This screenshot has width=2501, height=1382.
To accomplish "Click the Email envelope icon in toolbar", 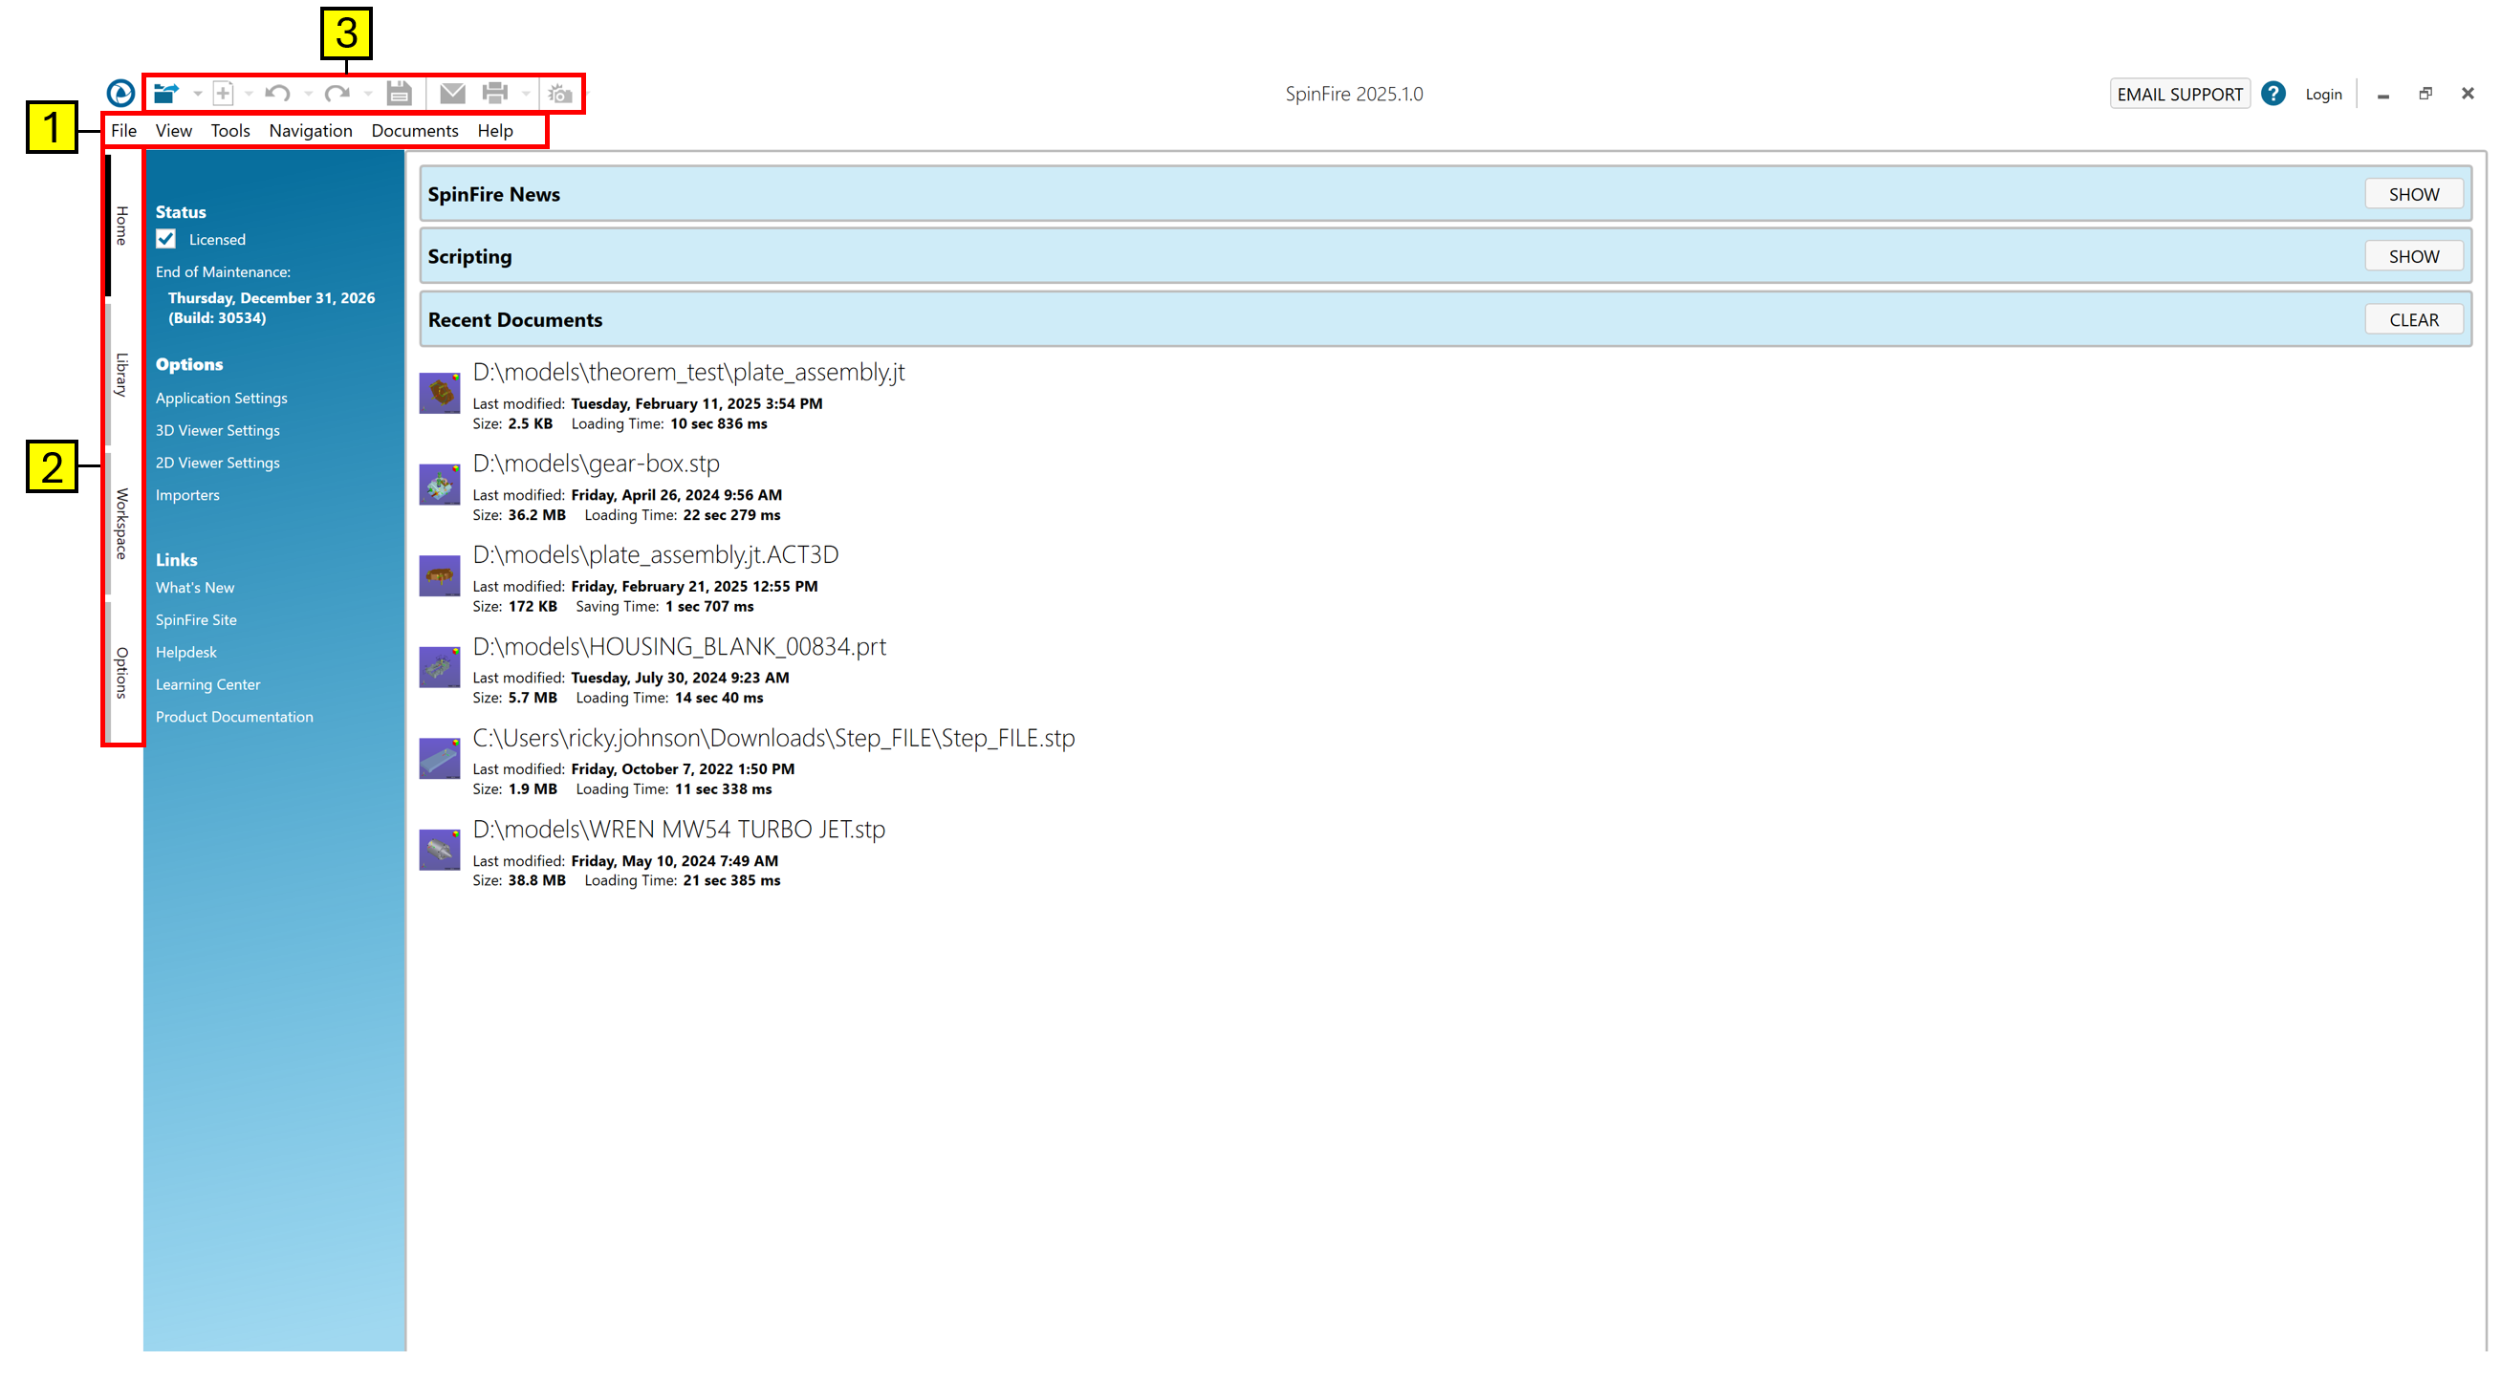I will tap(452, 93).
